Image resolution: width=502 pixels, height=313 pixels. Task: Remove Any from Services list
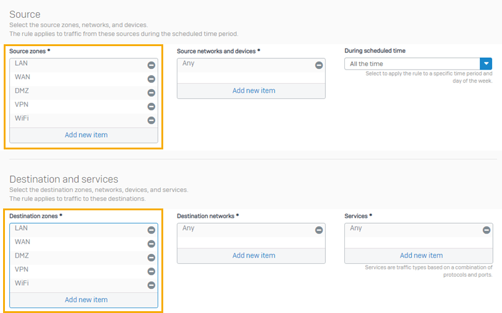tap(486, 230)
